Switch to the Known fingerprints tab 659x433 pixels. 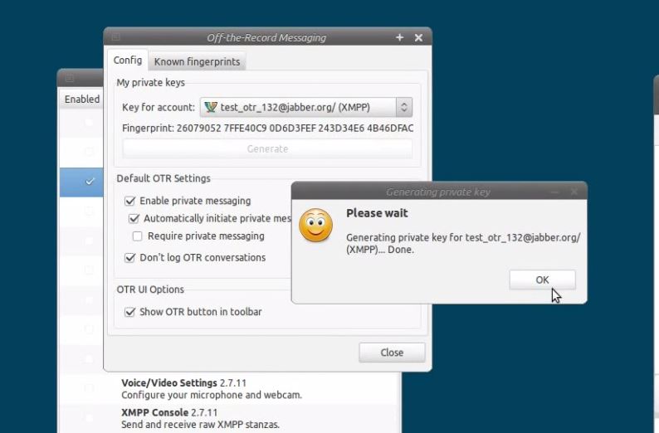[197, 61]
